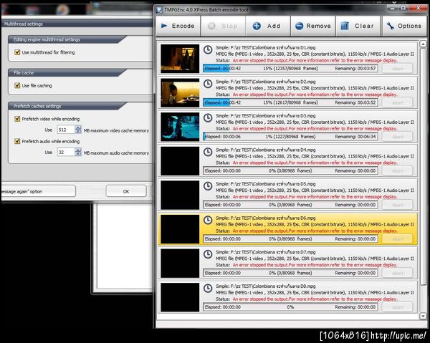Click Abort button for D1.mpg
Viewport: 430px width, 343px height.
(397, 69)
